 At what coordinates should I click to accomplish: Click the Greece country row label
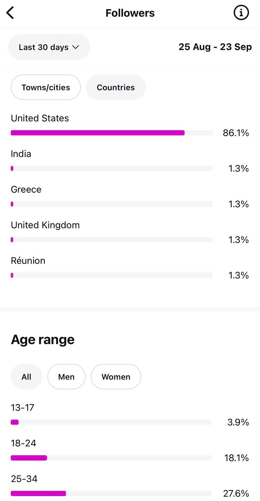[x=26, y=189]
